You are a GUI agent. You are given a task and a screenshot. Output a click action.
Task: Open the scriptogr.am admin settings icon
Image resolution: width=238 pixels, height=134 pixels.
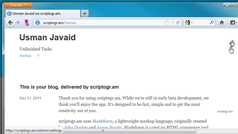click(232, 44)
